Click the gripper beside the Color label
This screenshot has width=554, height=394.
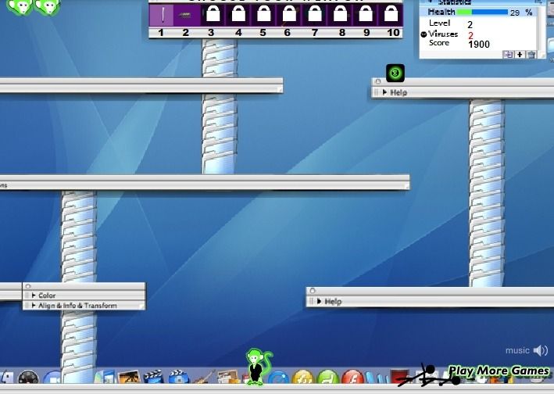click(x=27, y=295)
